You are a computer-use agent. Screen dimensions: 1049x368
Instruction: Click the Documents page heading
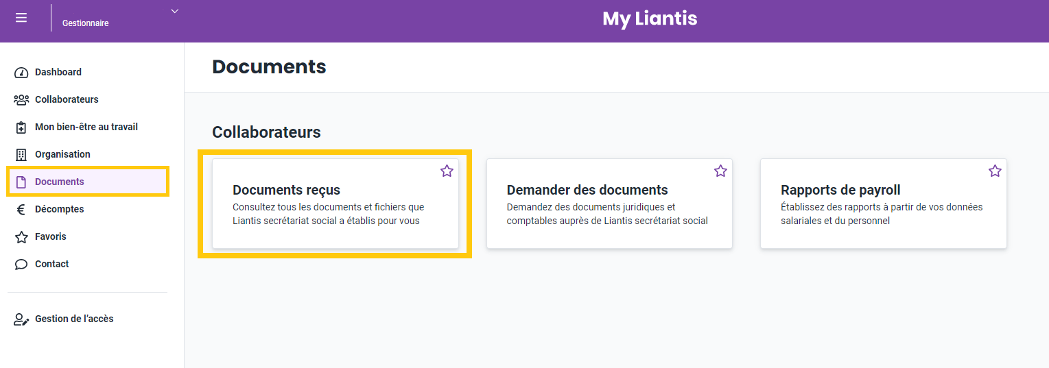(x=269, y=66)
